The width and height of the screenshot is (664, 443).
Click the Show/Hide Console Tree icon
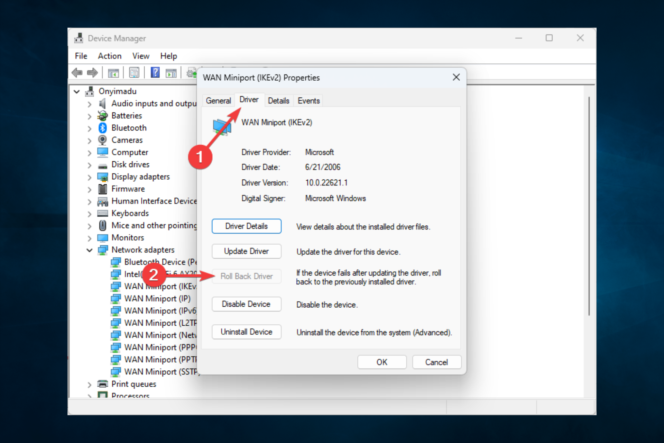click(113, 73)
